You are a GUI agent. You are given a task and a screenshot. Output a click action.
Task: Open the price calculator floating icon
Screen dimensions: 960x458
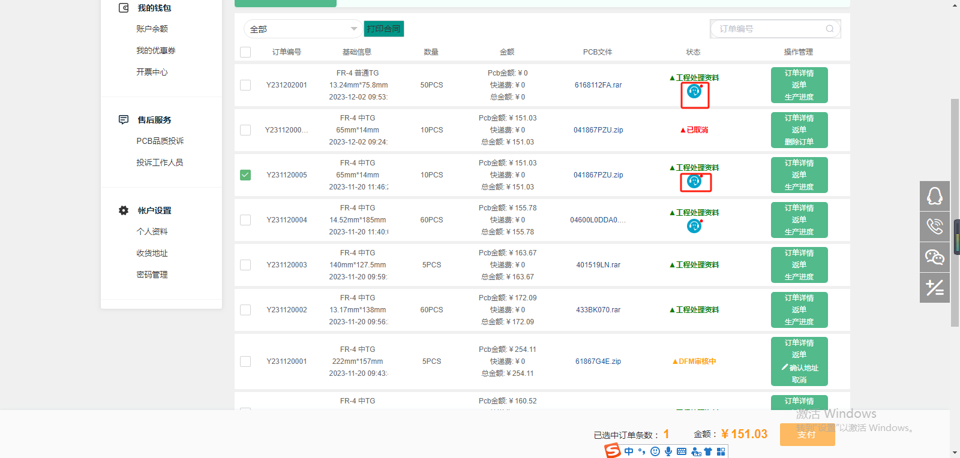coord(934,288)
